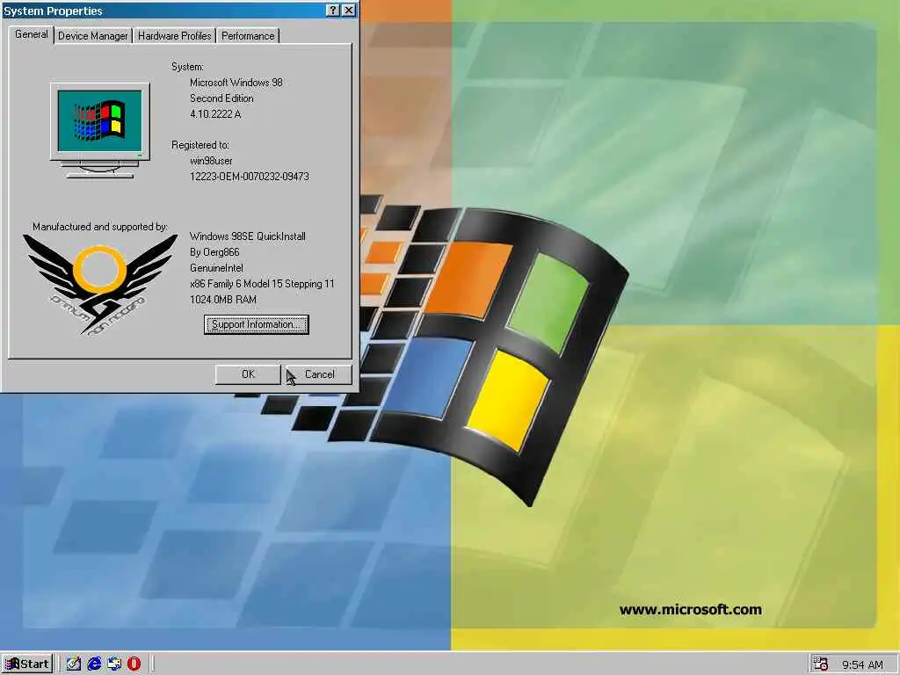Click the GenuineIntel processor text
The height and width of the screenshot is (675, 900).
[x=216, y=268]
